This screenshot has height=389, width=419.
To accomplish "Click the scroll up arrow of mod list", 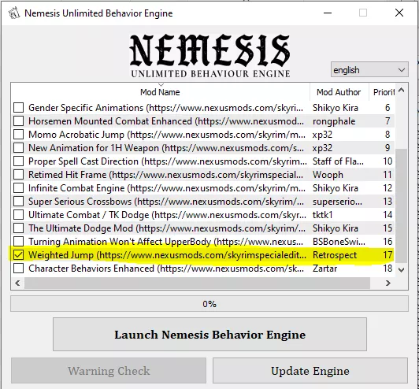I will [x=401, y=91].
